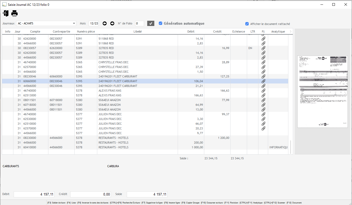Click the Mois field showing 12/23
This screenshot has width=352, height=205.
coord(94,23)
